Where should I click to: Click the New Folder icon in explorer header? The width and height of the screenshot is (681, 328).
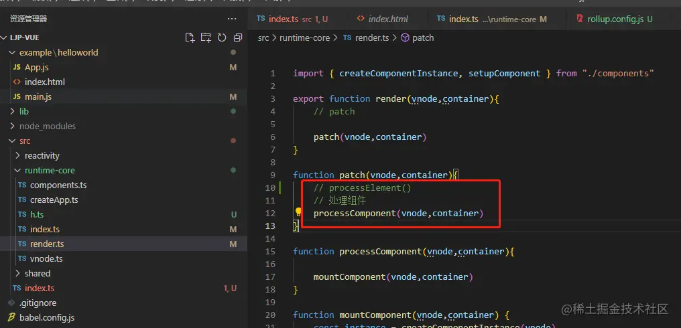(x=206, y=37)
